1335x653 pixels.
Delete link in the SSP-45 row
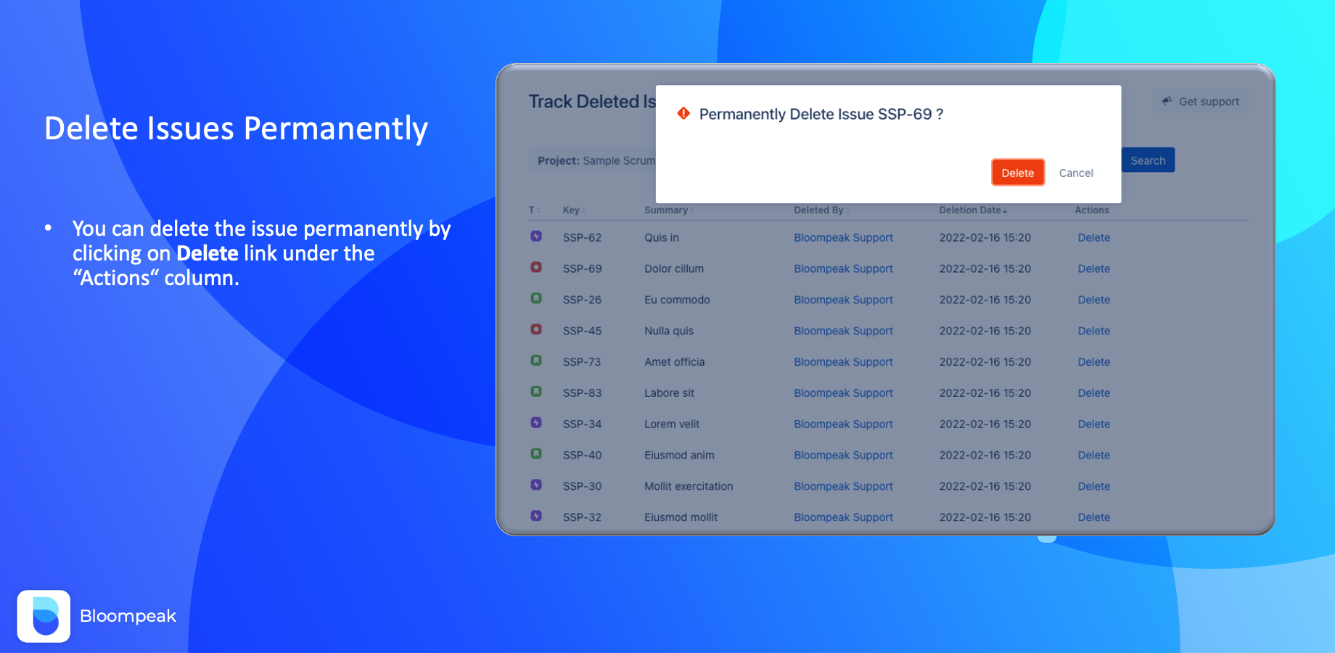[x=1093, y=331]
